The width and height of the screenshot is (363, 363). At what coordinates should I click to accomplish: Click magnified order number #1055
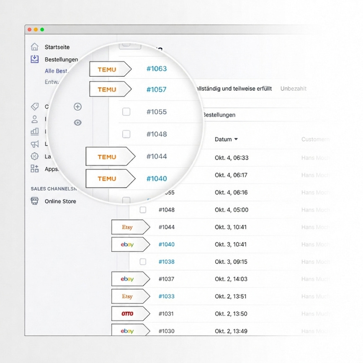point(157,112)
